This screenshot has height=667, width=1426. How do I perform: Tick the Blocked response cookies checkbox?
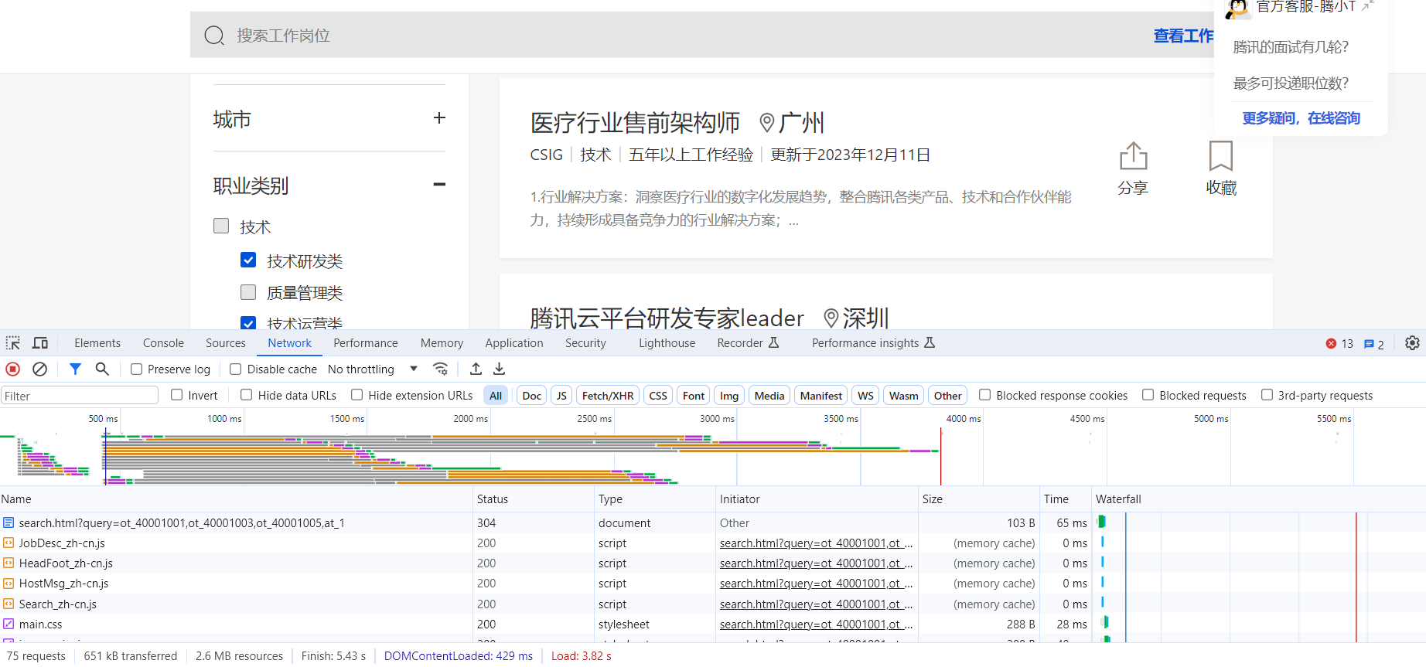pos(985,395)
